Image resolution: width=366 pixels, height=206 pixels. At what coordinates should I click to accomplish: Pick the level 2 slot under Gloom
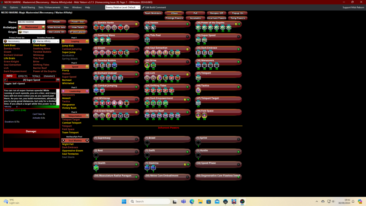[x=96, y=53]
